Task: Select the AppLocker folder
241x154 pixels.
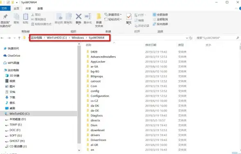Action: (96, 62)
